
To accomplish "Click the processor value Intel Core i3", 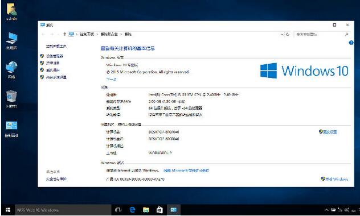I will point(194,94).
